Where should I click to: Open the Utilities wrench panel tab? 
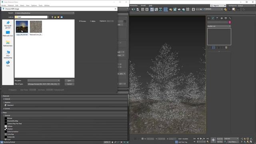tap(230, 18)
